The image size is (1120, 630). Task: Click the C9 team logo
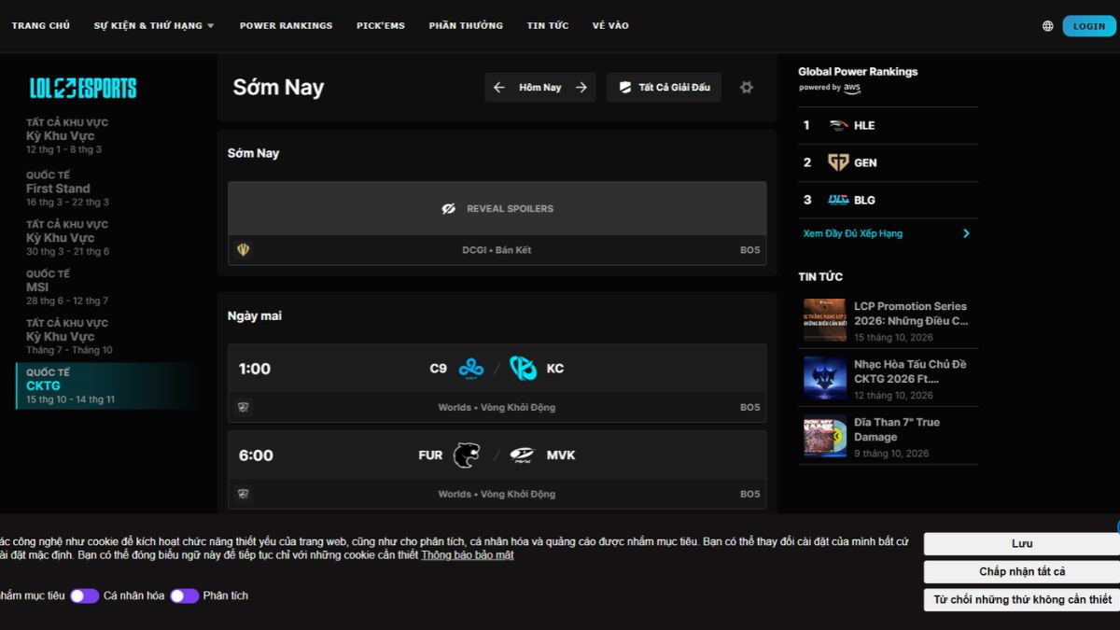click(471, 369)
